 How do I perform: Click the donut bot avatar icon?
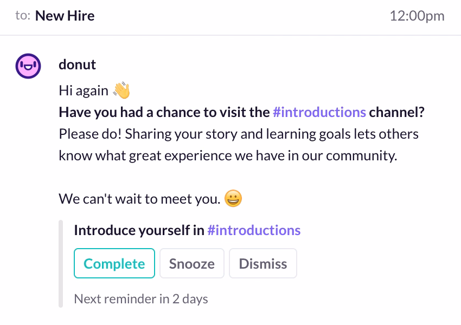click(28, 67)
